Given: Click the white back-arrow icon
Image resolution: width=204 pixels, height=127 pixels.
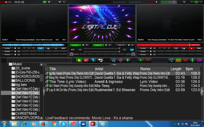Looking at the screenshot, I should pyautogui.click(x=100, y=60).
